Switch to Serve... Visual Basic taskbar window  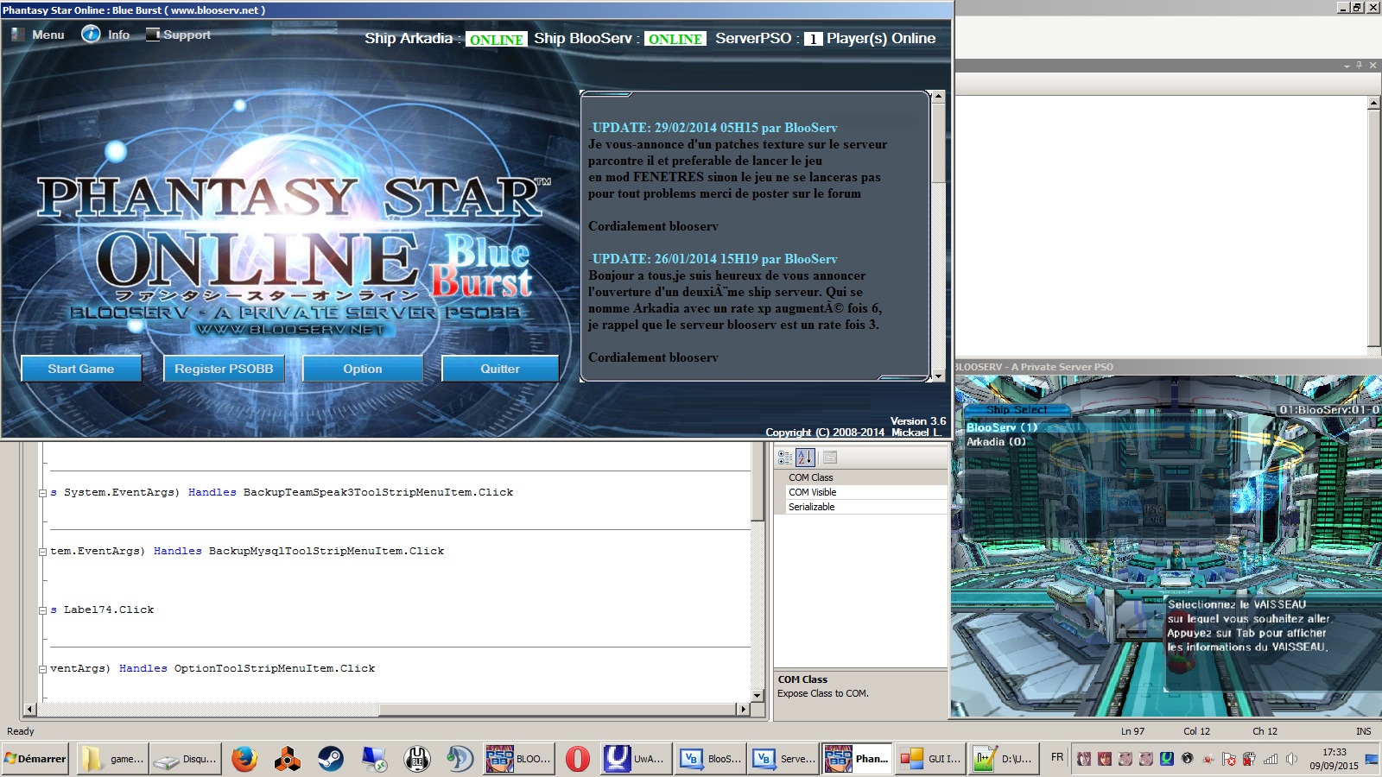coord(783,759)
